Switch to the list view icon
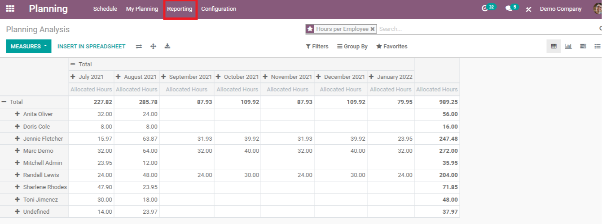The image size is (602, 224). [597, 46]
